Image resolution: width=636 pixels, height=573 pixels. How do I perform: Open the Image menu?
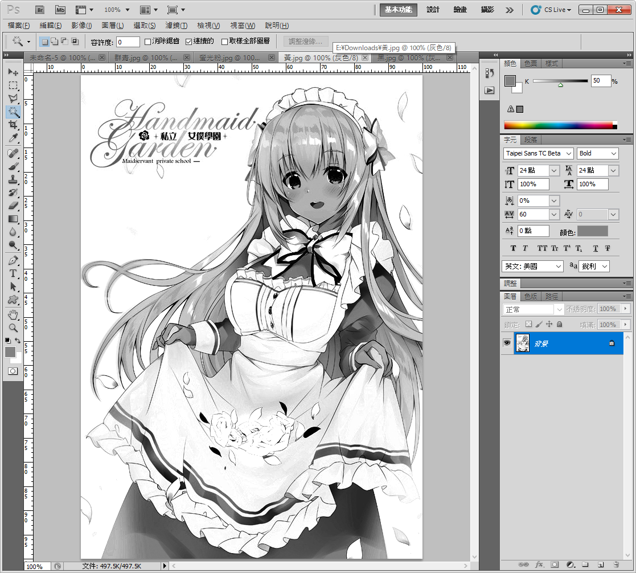(x=81, y=26)
